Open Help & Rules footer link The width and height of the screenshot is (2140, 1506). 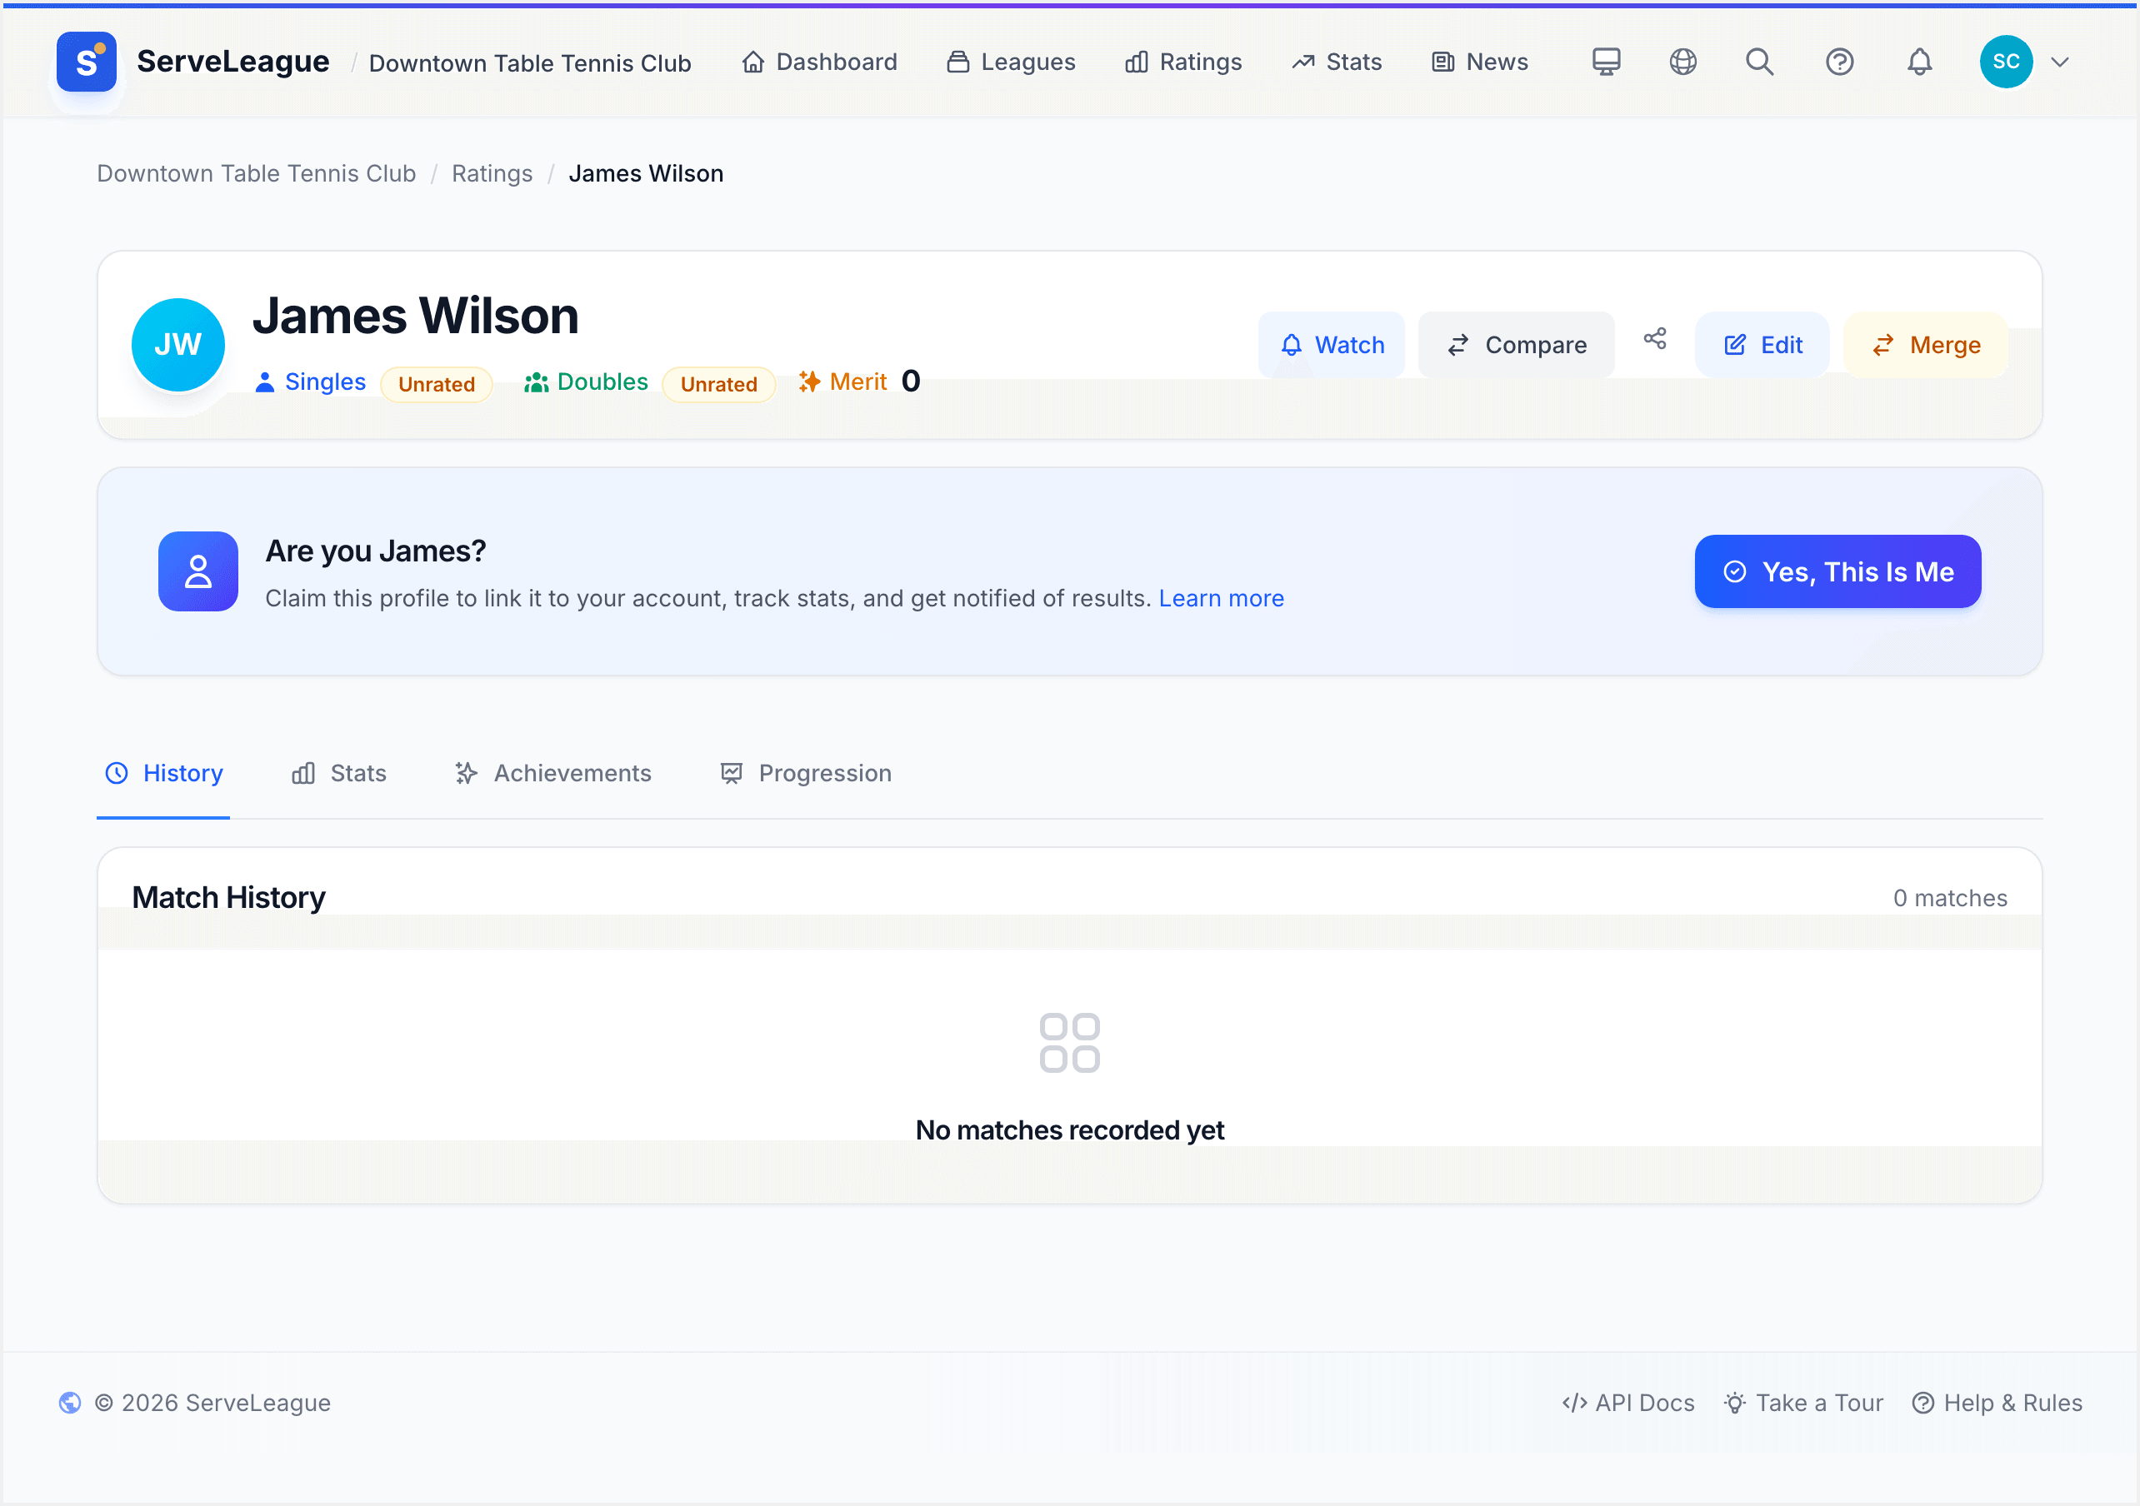(x=1997, y=1403)
